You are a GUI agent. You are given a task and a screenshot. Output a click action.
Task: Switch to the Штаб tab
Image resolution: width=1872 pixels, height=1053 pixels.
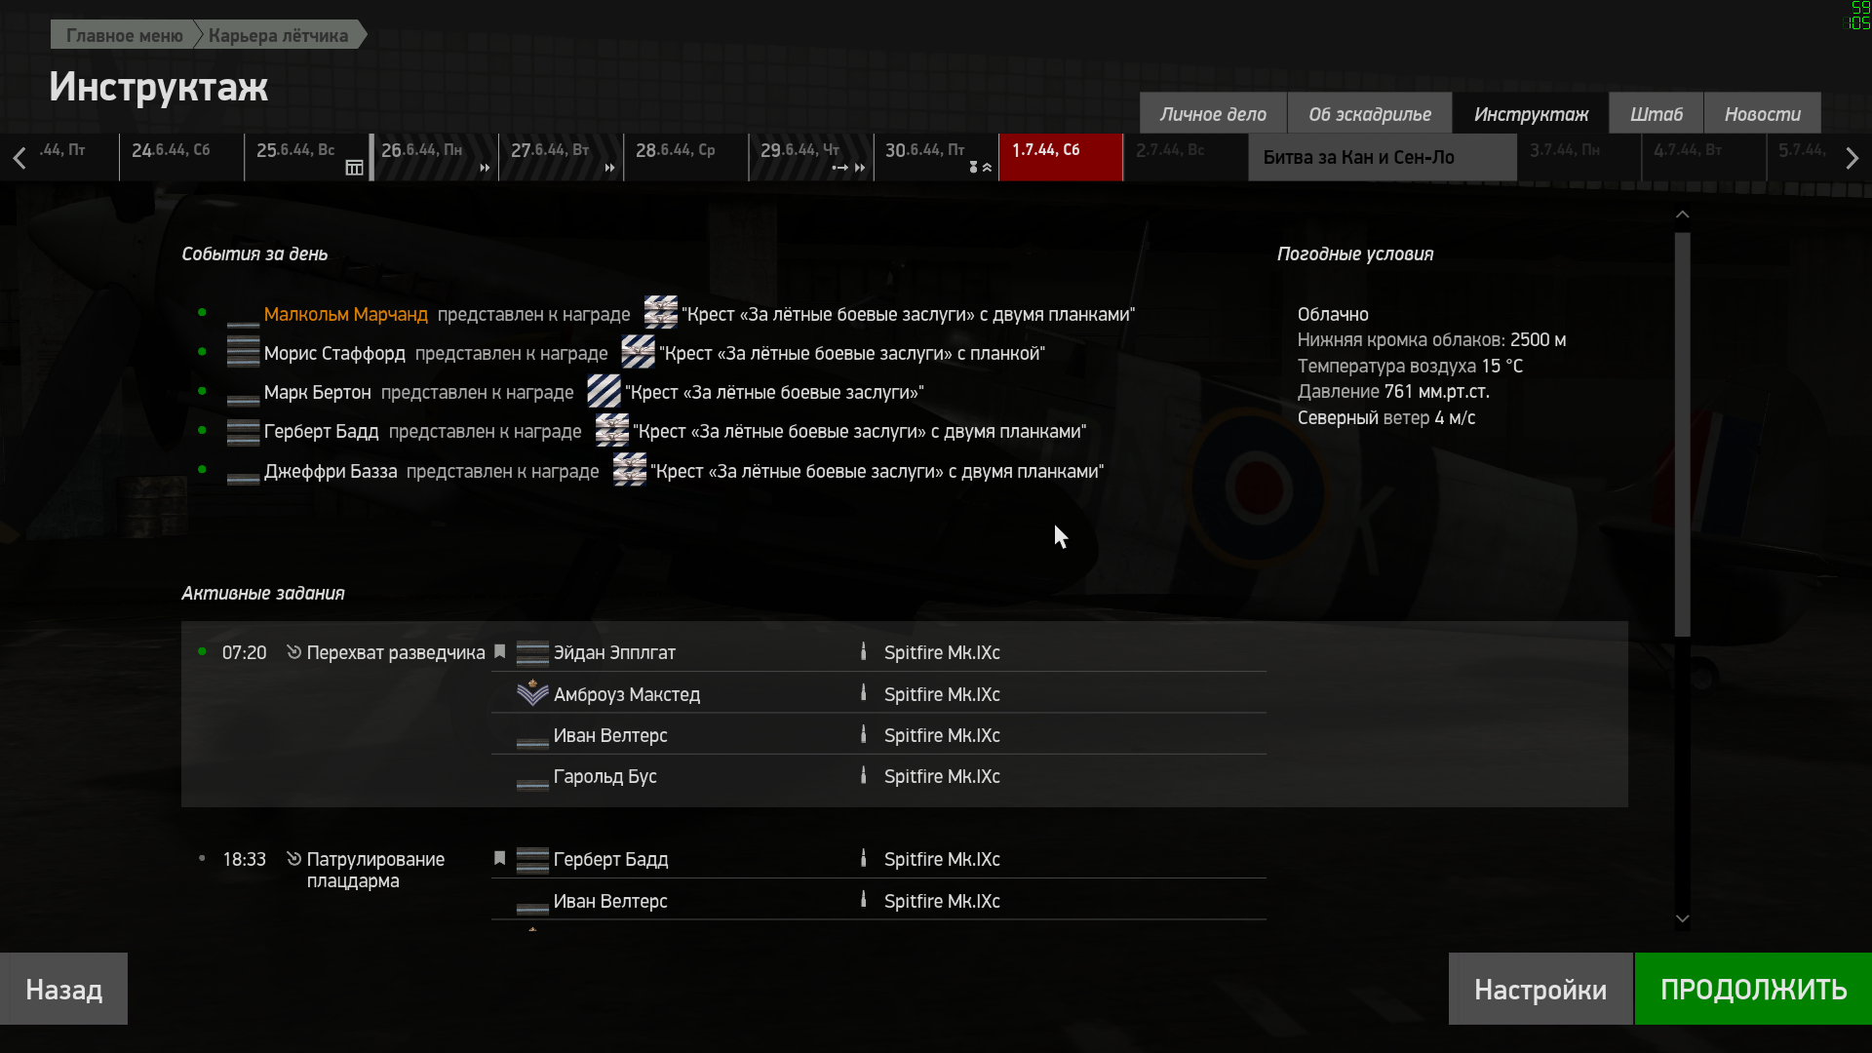coord(1656,114)
